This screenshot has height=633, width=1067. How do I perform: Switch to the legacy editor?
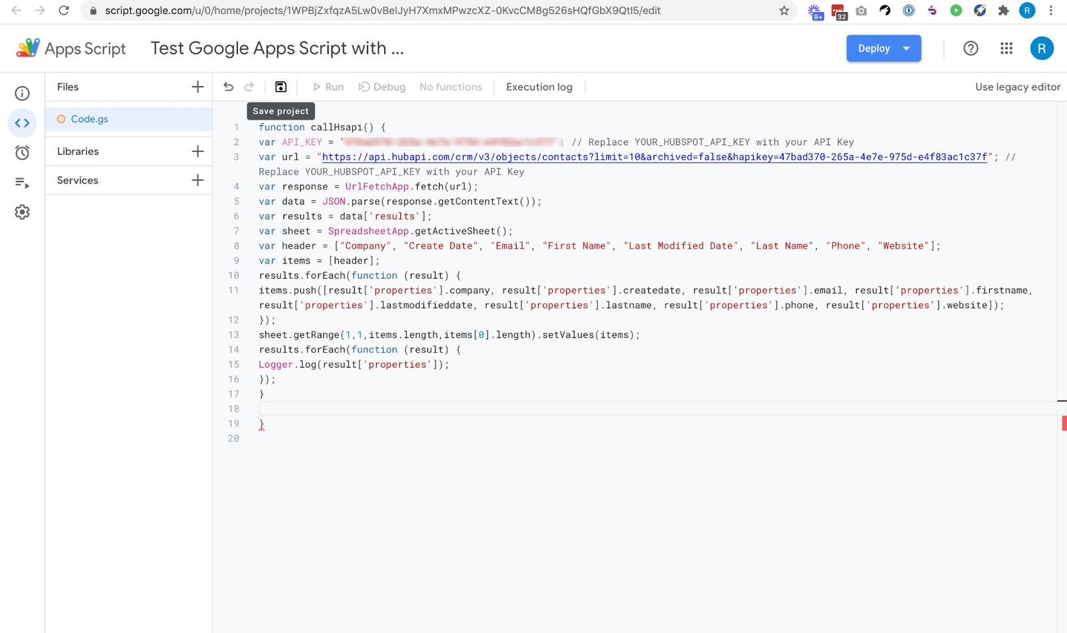[1018, 87]
